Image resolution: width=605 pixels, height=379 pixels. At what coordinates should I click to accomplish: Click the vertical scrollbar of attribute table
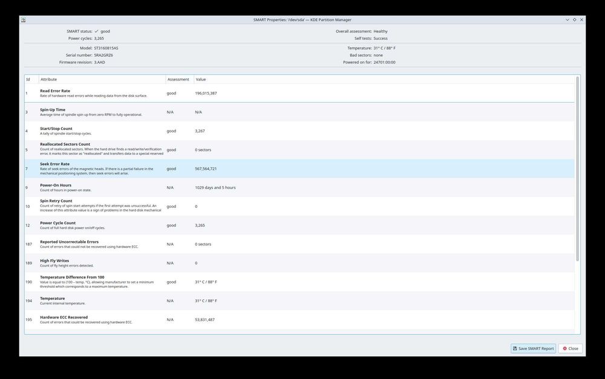(577, 169)
